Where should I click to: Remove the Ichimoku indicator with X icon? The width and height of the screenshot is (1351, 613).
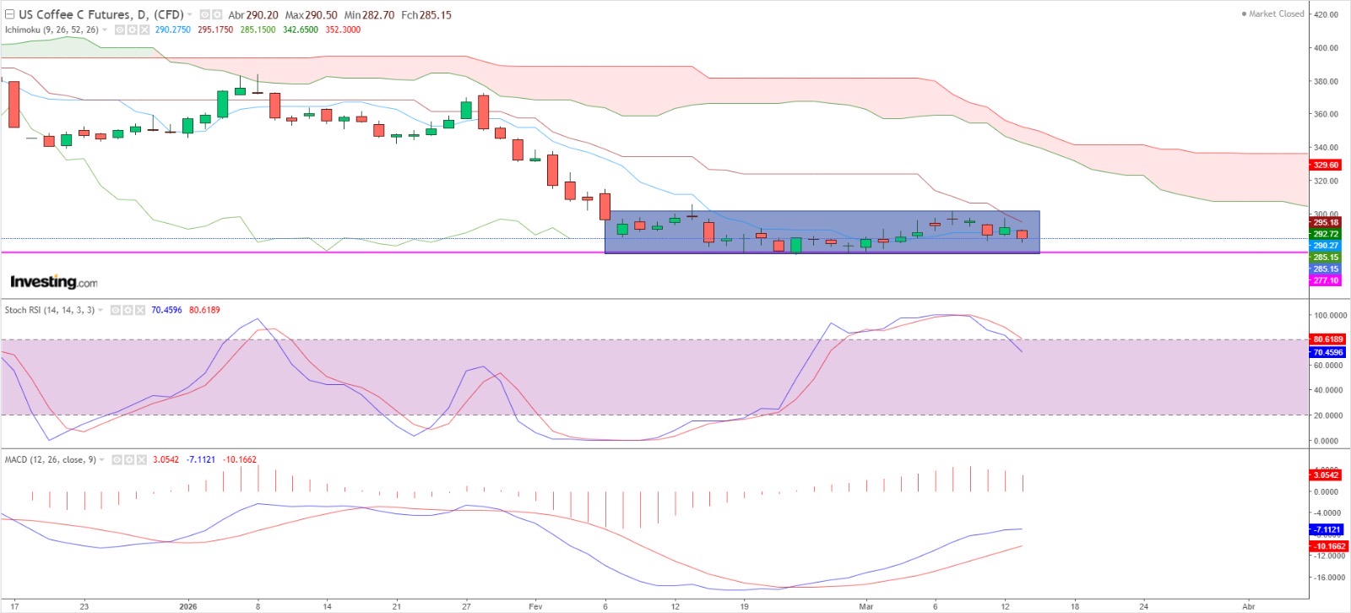click(144, 30)
